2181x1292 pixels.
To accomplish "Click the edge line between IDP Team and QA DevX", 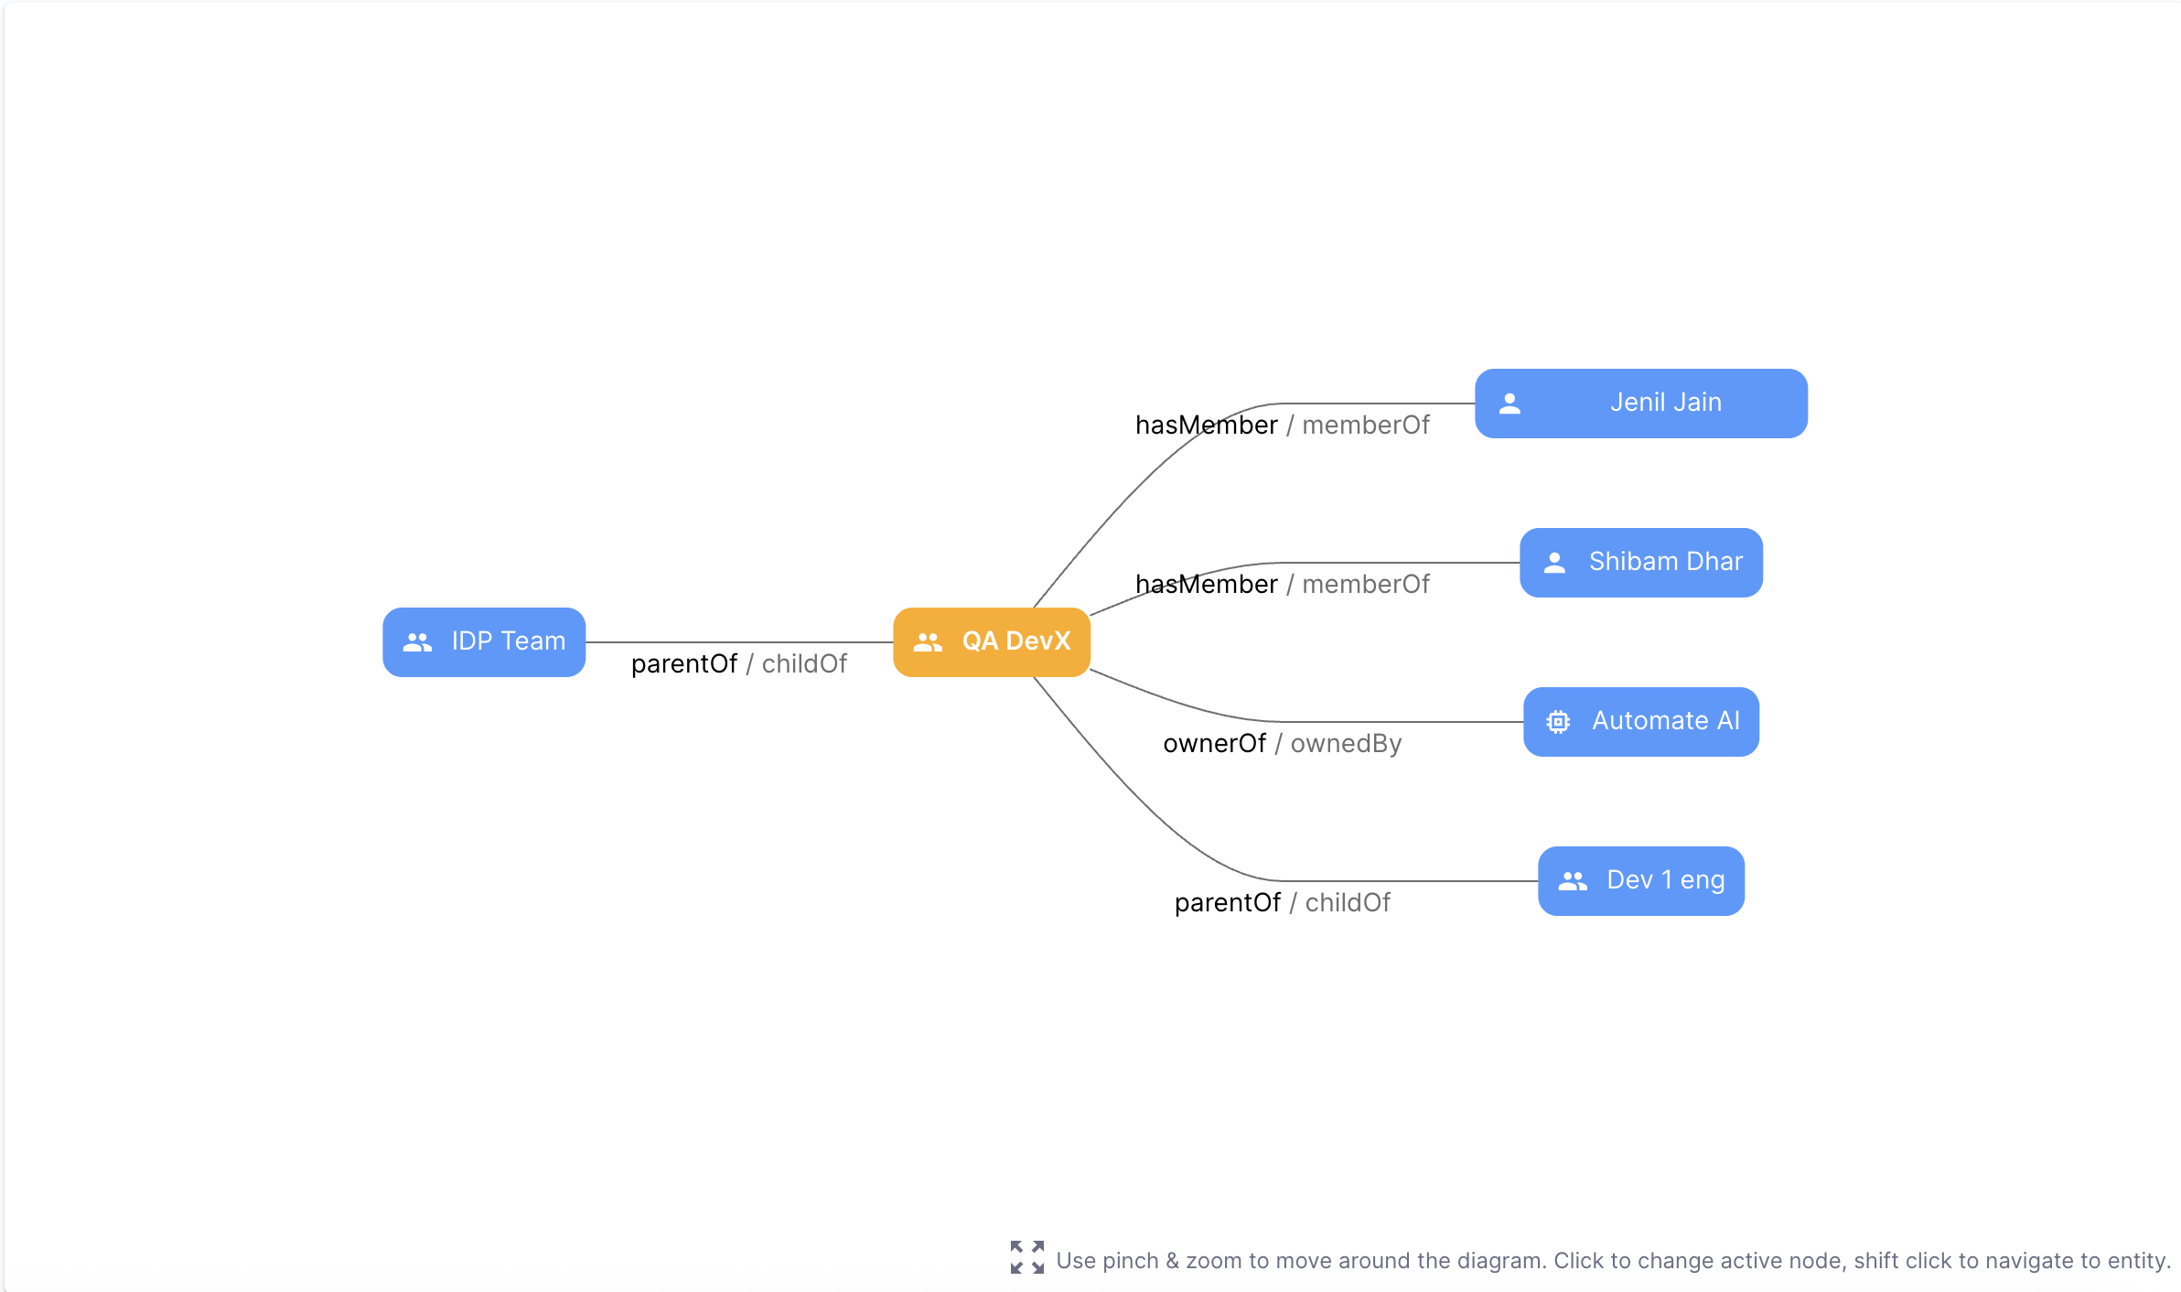I will tap(739, 642).
